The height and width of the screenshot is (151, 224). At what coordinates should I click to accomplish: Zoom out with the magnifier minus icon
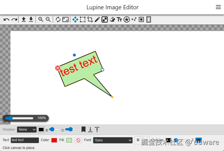pyautogui.click(x=48, y=19)
